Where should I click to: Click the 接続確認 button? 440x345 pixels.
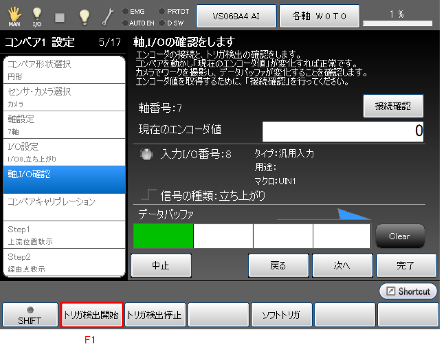click(393, 106)
